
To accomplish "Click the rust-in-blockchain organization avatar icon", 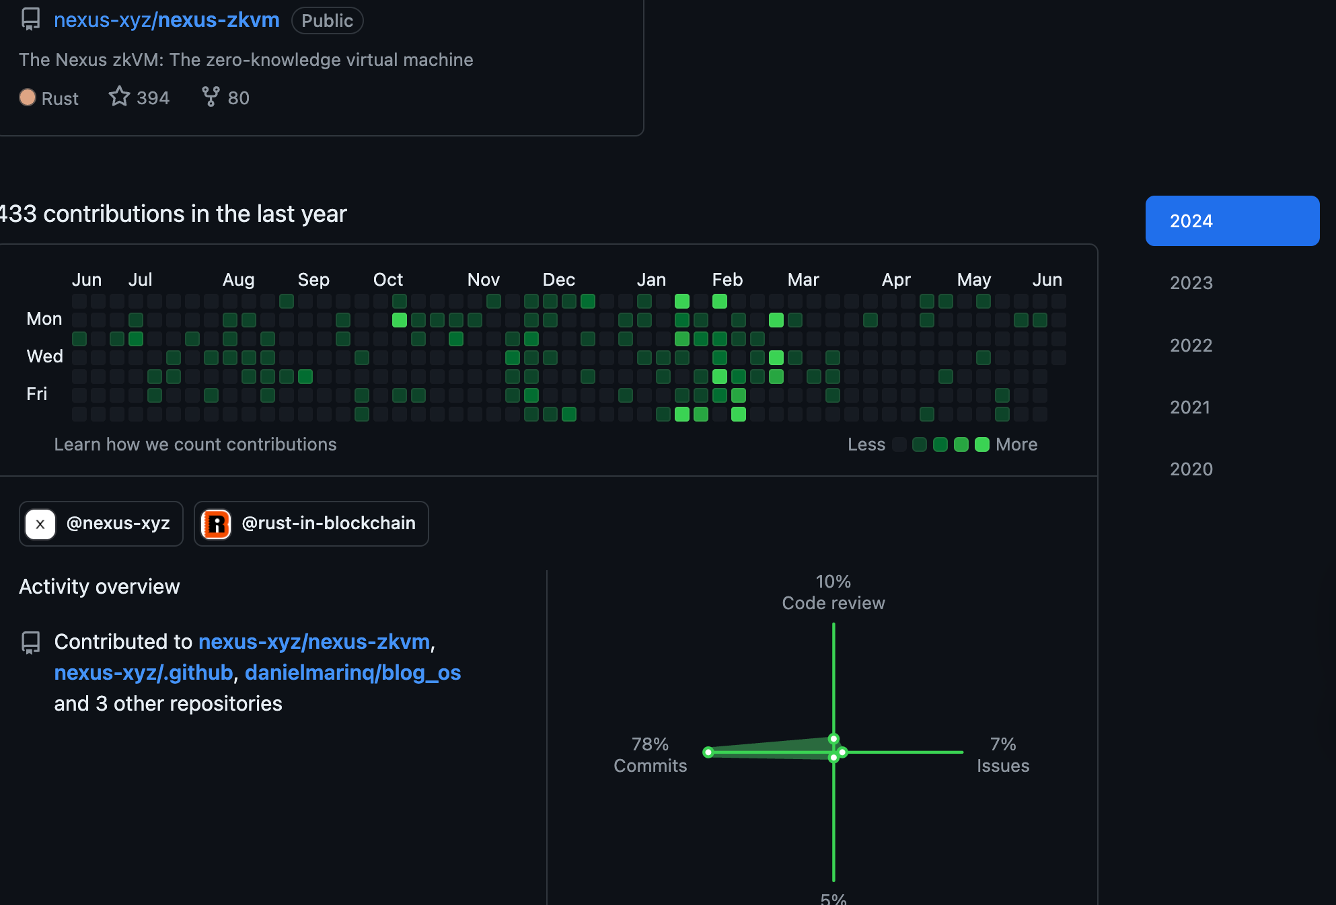I will (217, 524).
